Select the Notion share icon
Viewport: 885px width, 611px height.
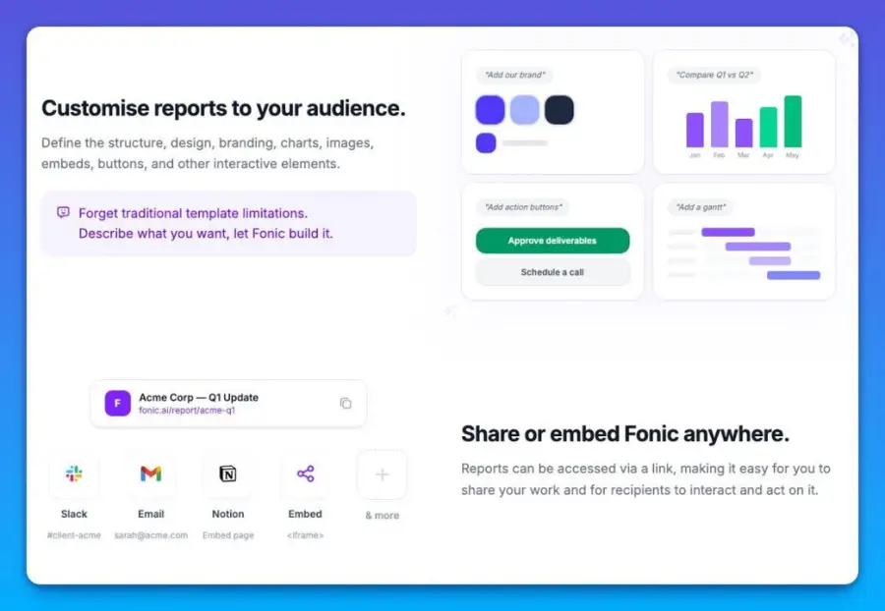tap(228, 474)
